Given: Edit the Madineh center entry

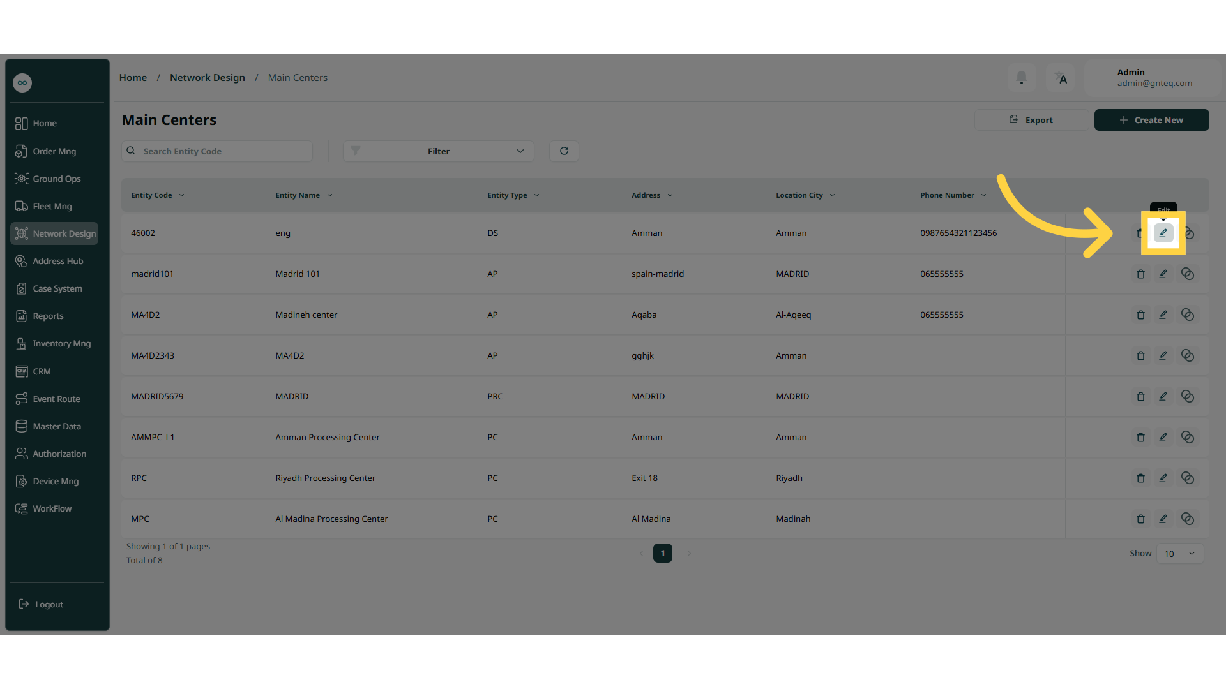Looking at the screenshot, I should (1163, 315).
